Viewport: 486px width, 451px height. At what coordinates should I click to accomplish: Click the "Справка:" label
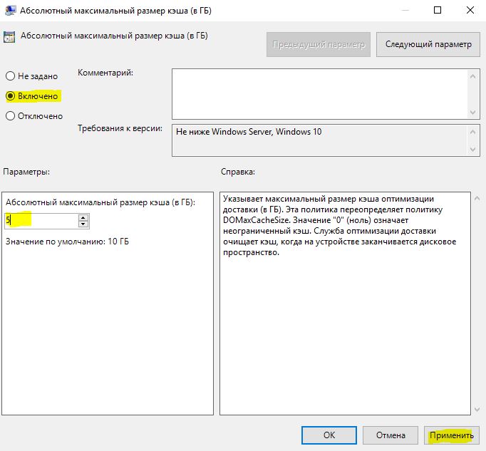(238, 172)
